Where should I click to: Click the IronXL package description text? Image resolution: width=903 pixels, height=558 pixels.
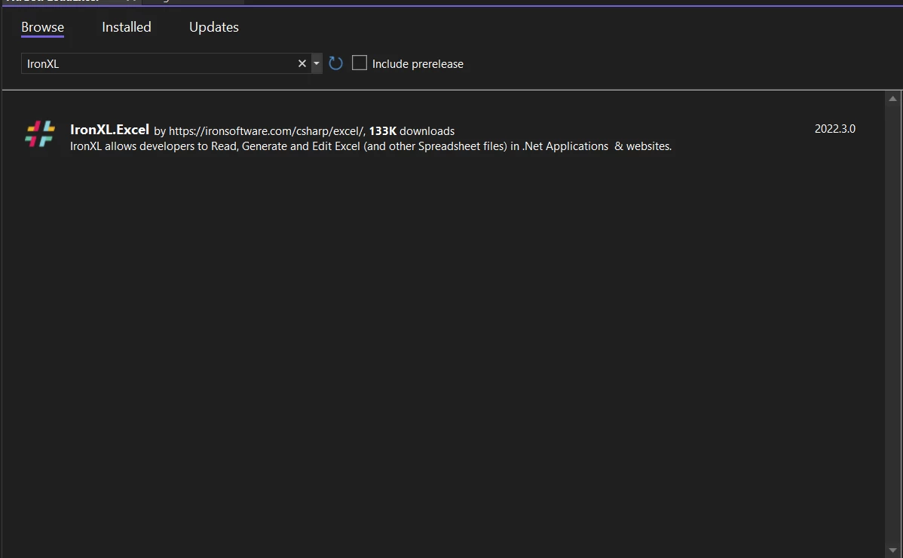point(370,146)
